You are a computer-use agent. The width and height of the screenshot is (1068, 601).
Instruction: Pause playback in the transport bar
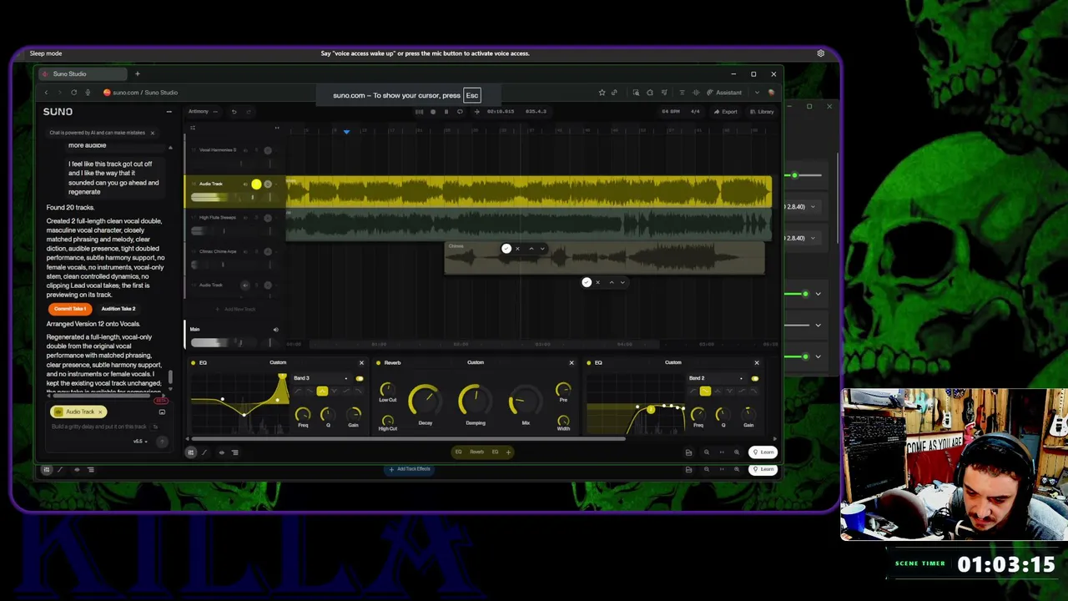[x=446, y=112]
